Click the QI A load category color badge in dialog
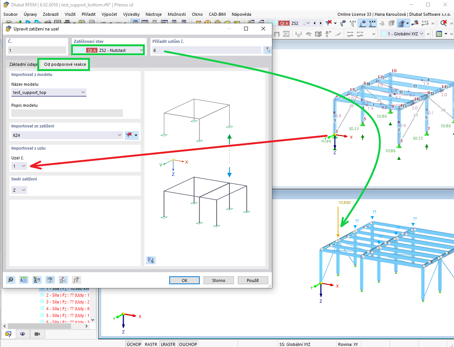This screenshot has width=454, height=347. [92, 50]
